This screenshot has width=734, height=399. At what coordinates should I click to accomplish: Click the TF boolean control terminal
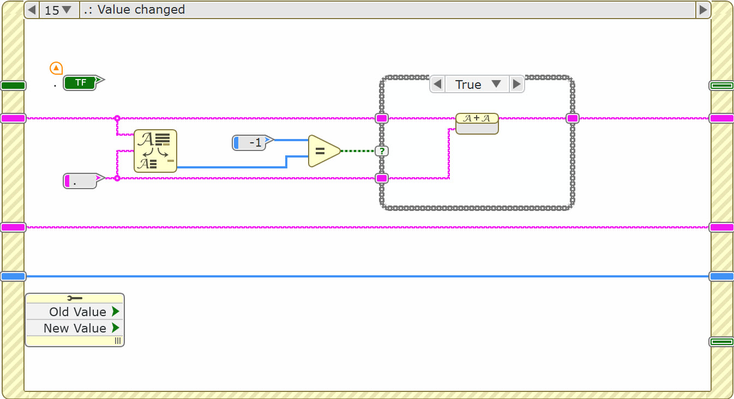[81, 83]
